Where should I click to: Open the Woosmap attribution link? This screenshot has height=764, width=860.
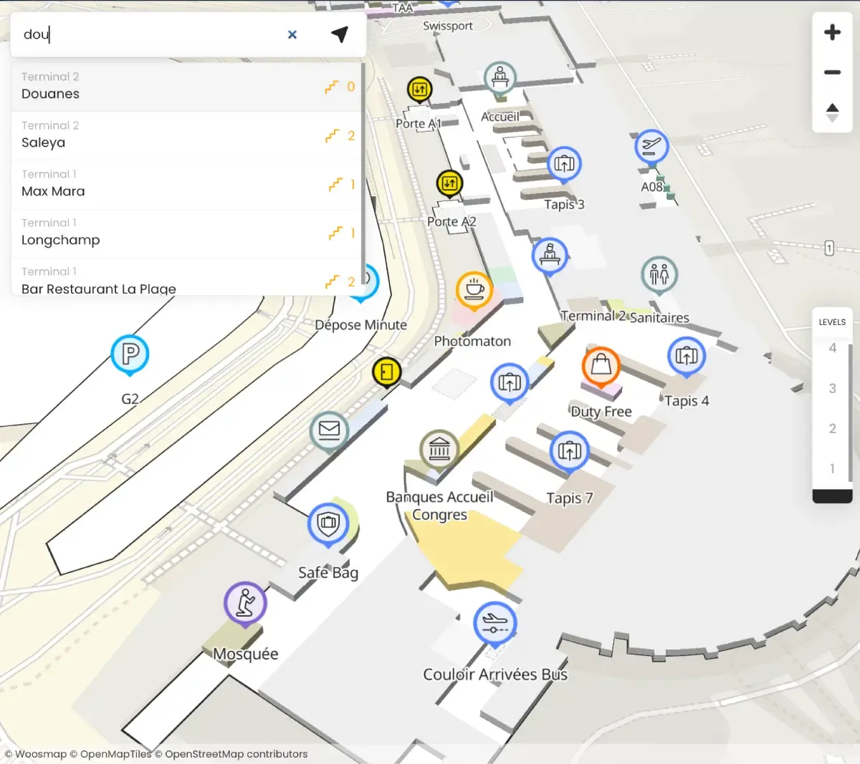(x=36, y=754)
